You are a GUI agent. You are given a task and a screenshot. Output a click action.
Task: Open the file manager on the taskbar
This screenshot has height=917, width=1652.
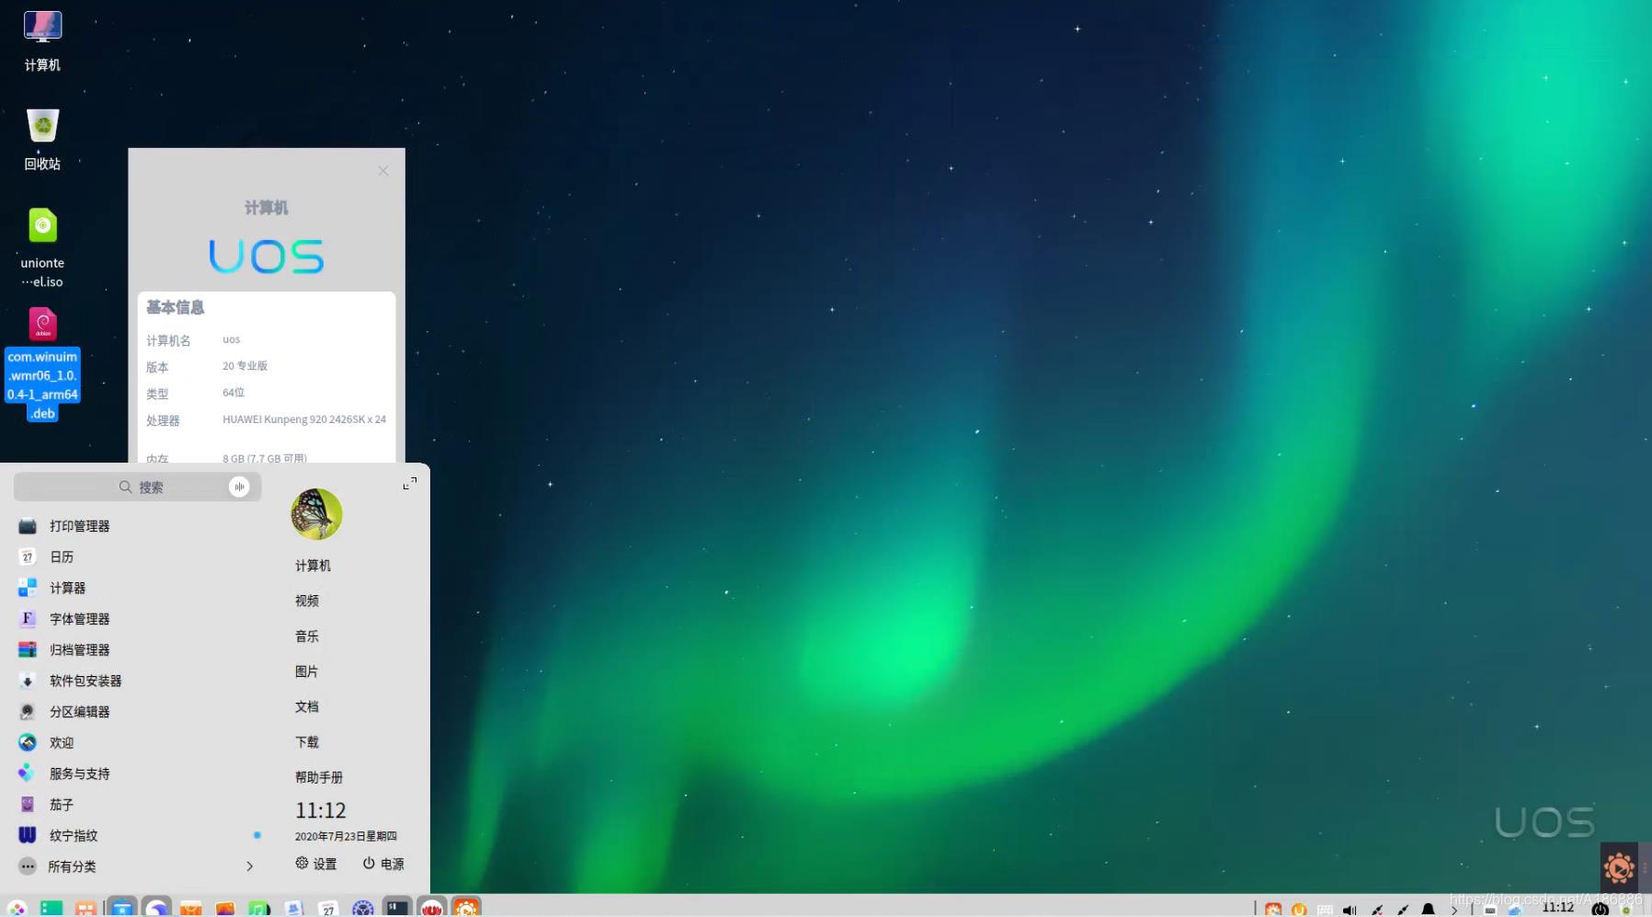pyautogui.click(x=121, y=908)
